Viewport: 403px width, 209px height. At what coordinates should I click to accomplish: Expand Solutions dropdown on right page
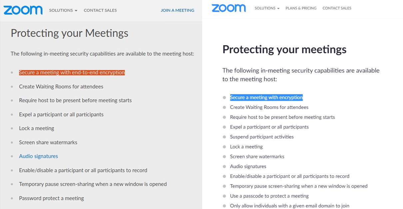(x=267, y=8)
